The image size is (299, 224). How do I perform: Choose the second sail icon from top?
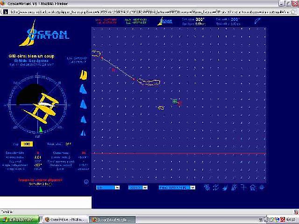point(84,89)
